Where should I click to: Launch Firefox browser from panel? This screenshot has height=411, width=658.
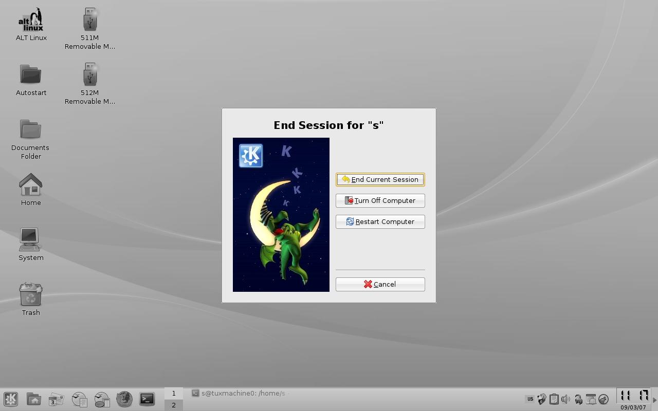coord(124,399)
